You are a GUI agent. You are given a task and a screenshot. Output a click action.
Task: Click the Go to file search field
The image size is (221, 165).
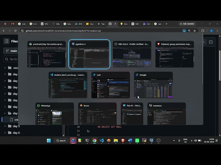coord(11,59)
